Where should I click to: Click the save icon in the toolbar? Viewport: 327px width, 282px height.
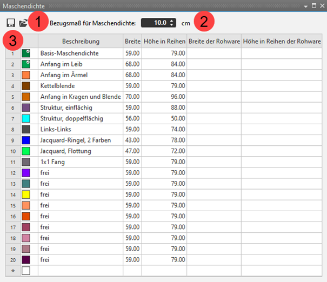pyautogui.click(x=10, y=23)
